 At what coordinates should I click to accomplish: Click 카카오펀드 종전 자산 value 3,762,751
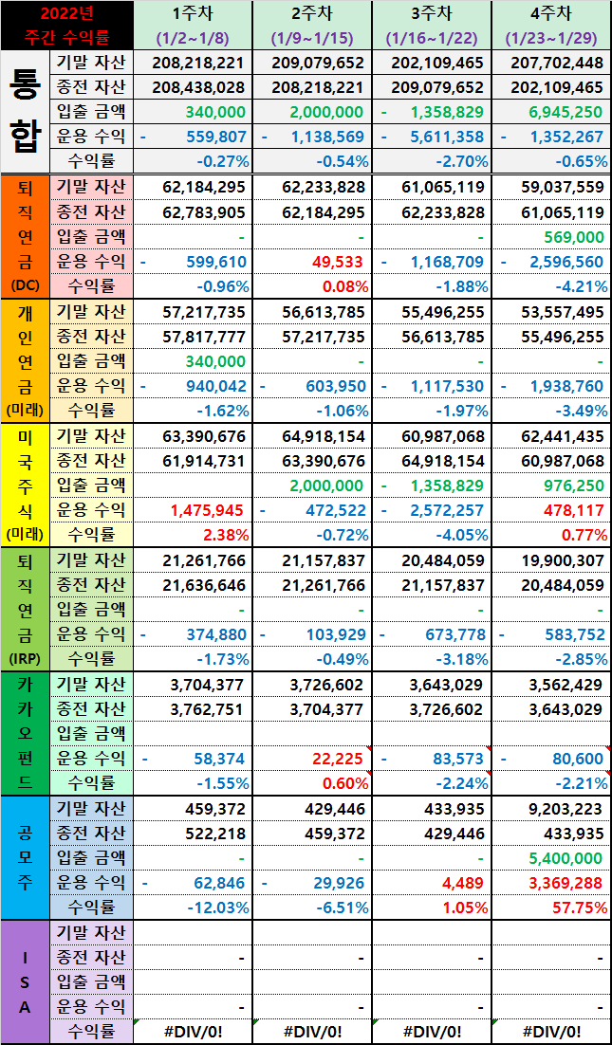(x=194, y=710)
